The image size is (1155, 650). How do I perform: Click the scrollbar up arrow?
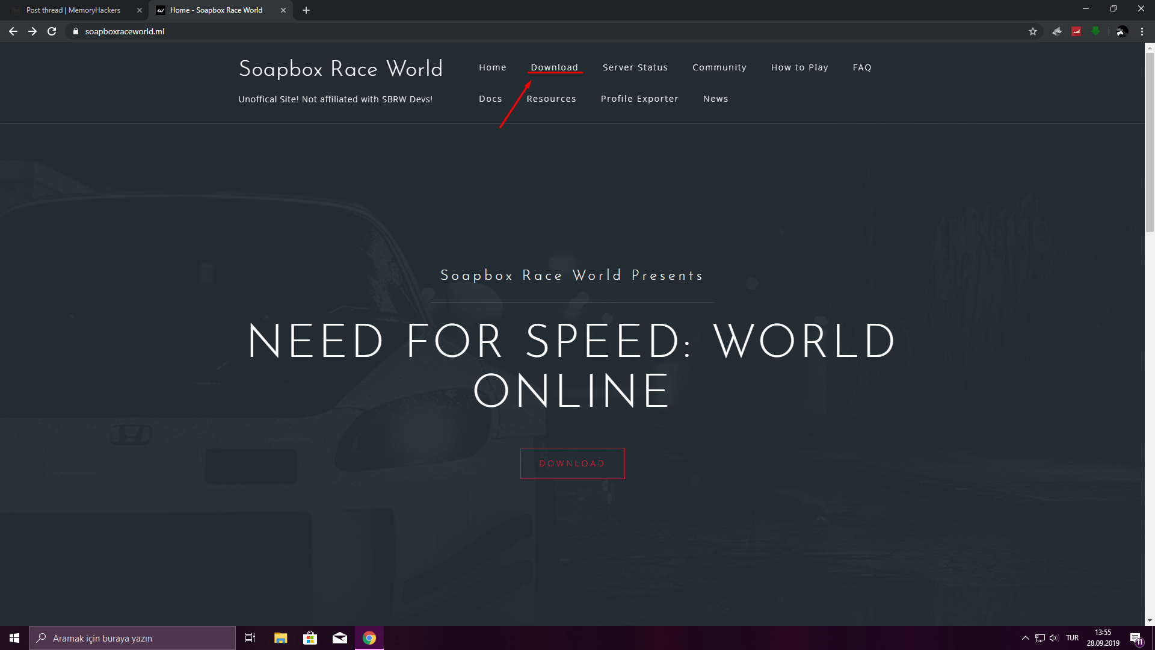tap(1150, 47)
